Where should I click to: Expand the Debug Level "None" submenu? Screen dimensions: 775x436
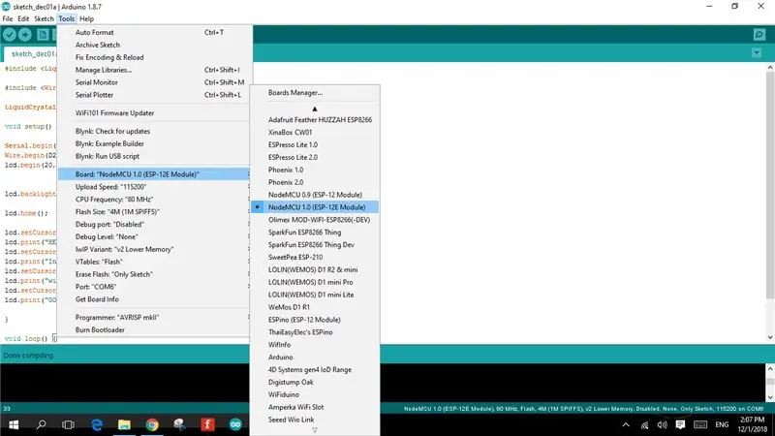pyautogui.click(x=153, y=236)
